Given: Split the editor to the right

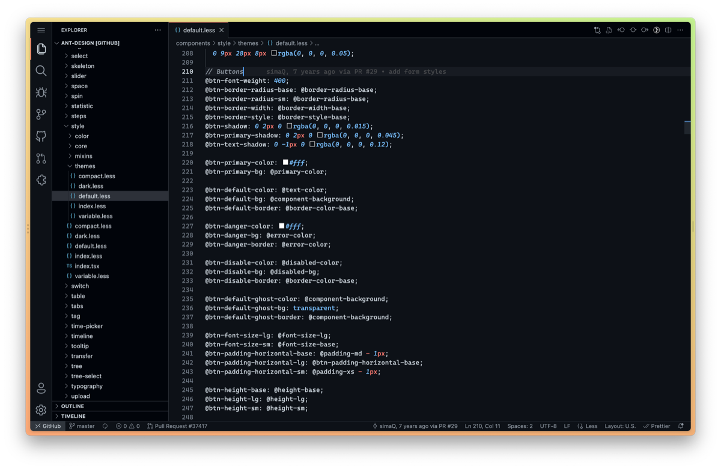Looking at the screenshot, I should 668,30.
